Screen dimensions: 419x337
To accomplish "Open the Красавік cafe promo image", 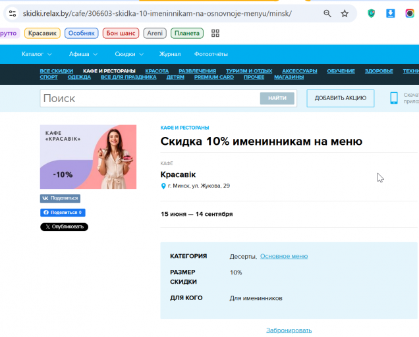I will coord(88,157).
